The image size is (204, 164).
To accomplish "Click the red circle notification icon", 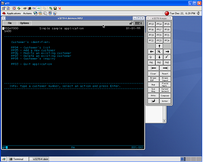I will 167,13.
